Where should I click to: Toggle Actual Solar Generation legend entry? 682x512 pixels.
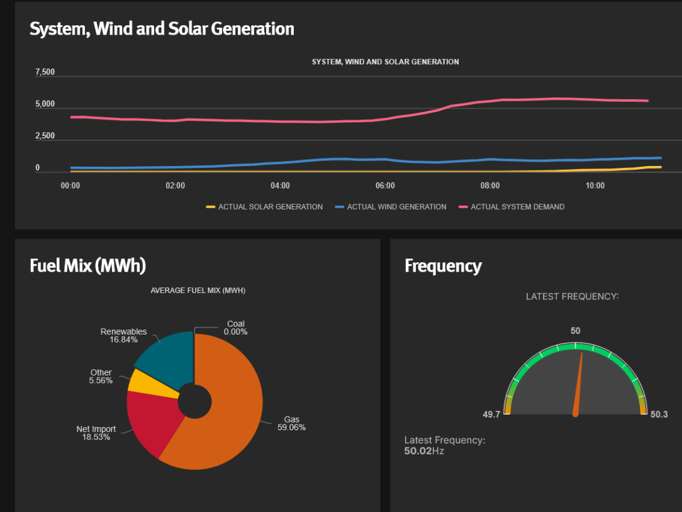pos(264,207)
